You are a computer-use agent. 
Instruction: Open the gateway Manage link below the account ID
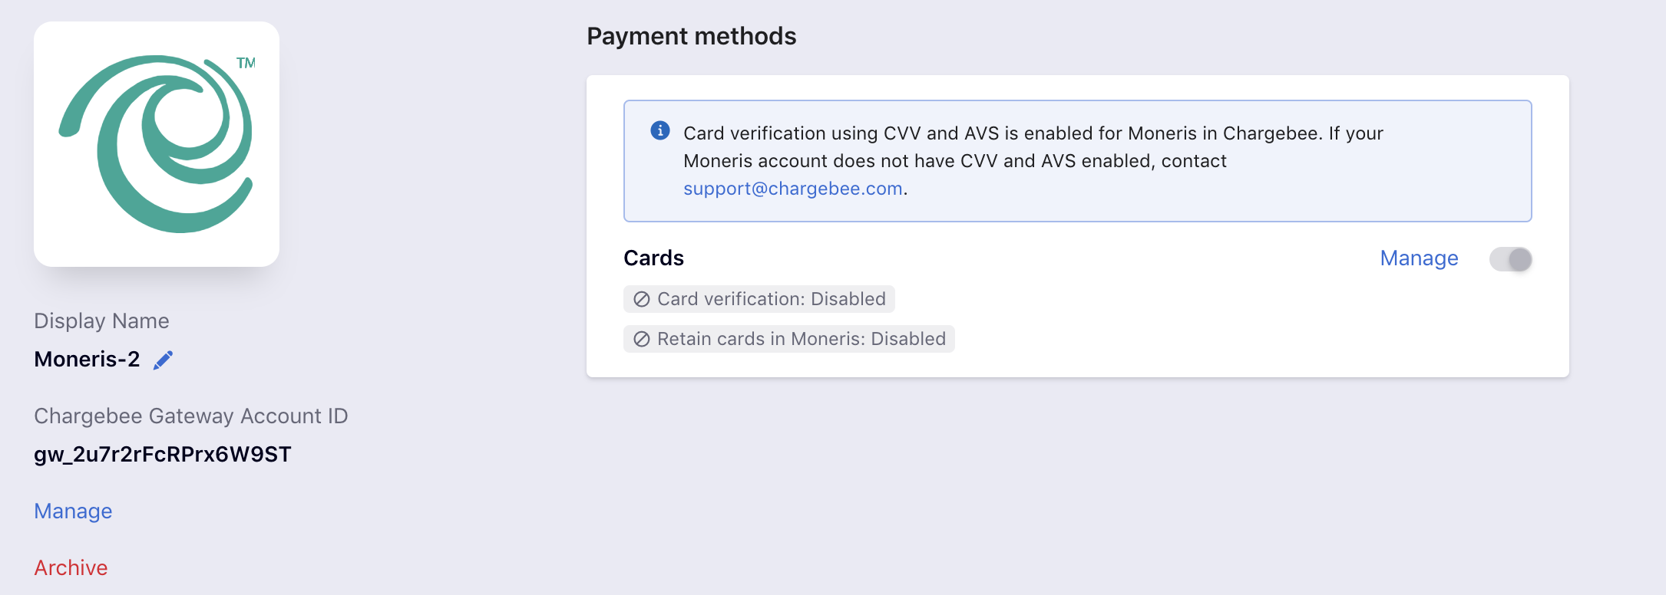point(73,511)
